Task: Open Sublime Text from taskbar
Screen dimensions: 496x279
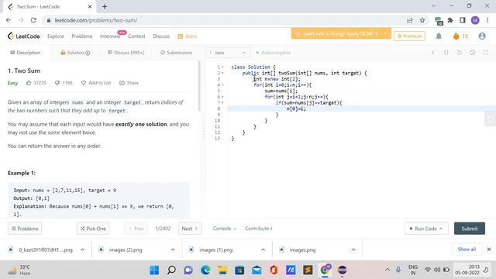Action: click(308, 270)
